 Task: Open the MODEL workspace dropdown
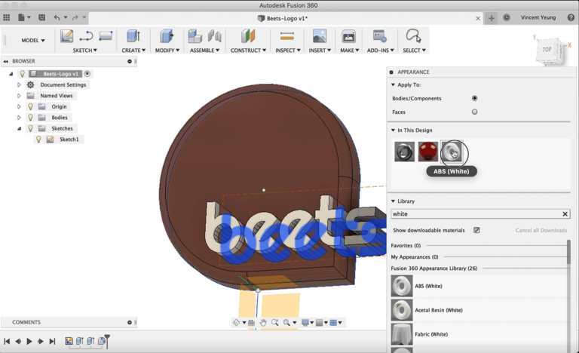(x=33, y=40)
